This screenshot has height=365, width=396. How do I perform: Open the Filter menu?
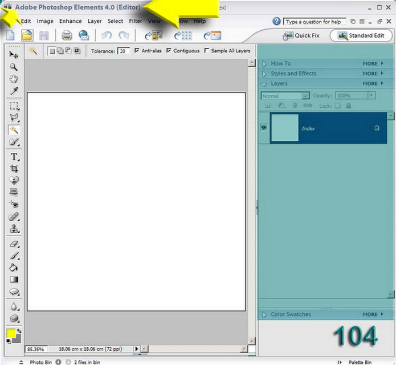pyautogui.click(x=136, y=21)
